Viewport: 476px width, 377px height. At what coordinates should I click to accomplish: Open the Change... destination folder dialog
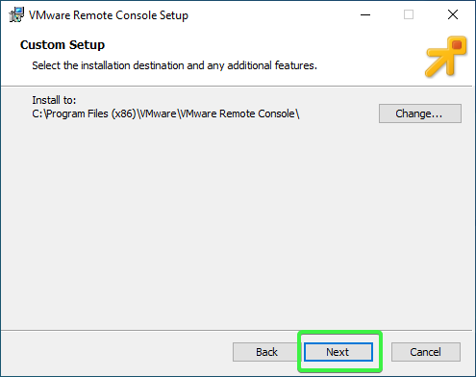420,113
